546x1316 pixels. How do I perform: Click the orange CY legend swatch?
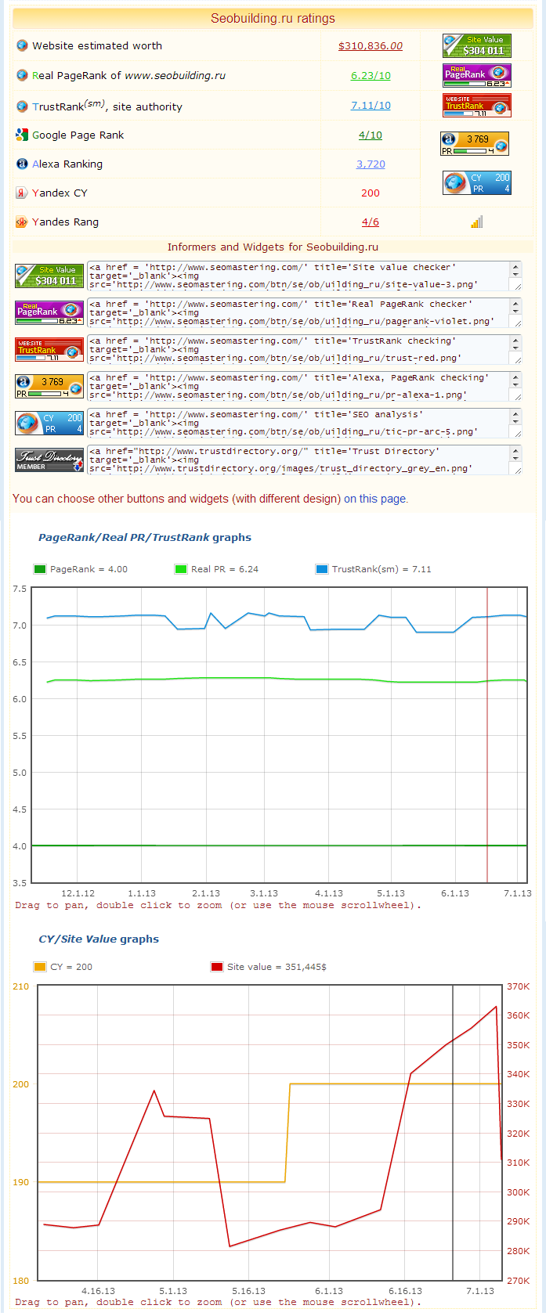[x=40, y=967]
